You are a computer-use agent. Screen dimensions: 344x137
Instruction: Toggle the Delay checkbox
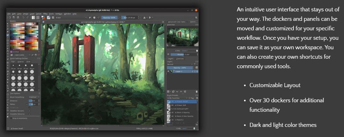coord(27,104)
